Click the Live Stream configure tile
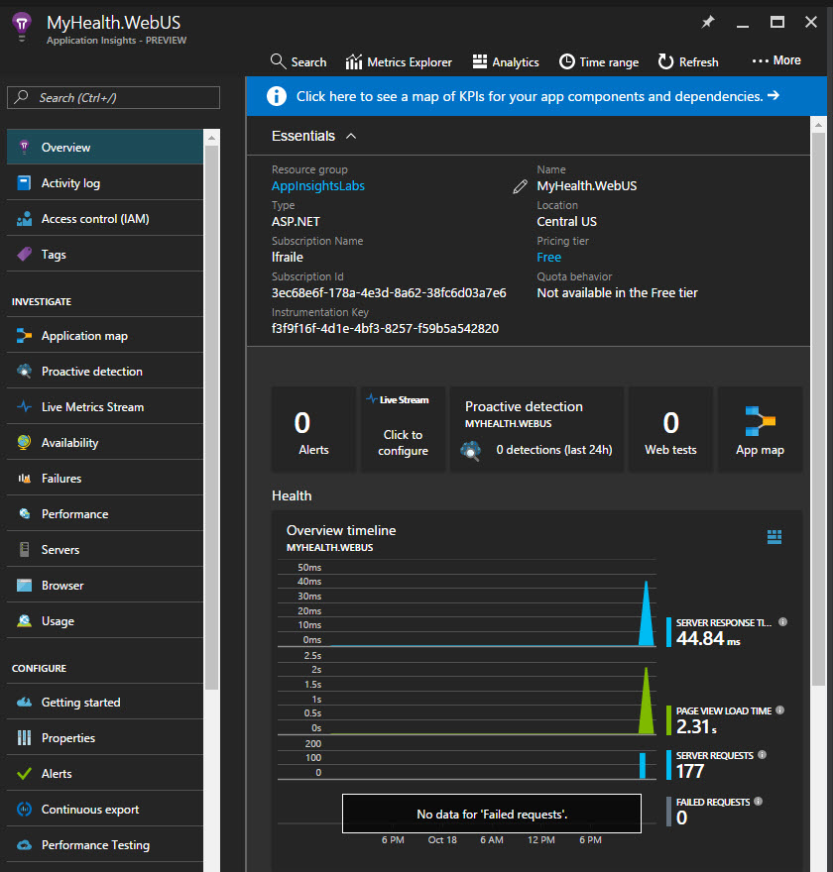The image size is (833, 872). [403, 429]
